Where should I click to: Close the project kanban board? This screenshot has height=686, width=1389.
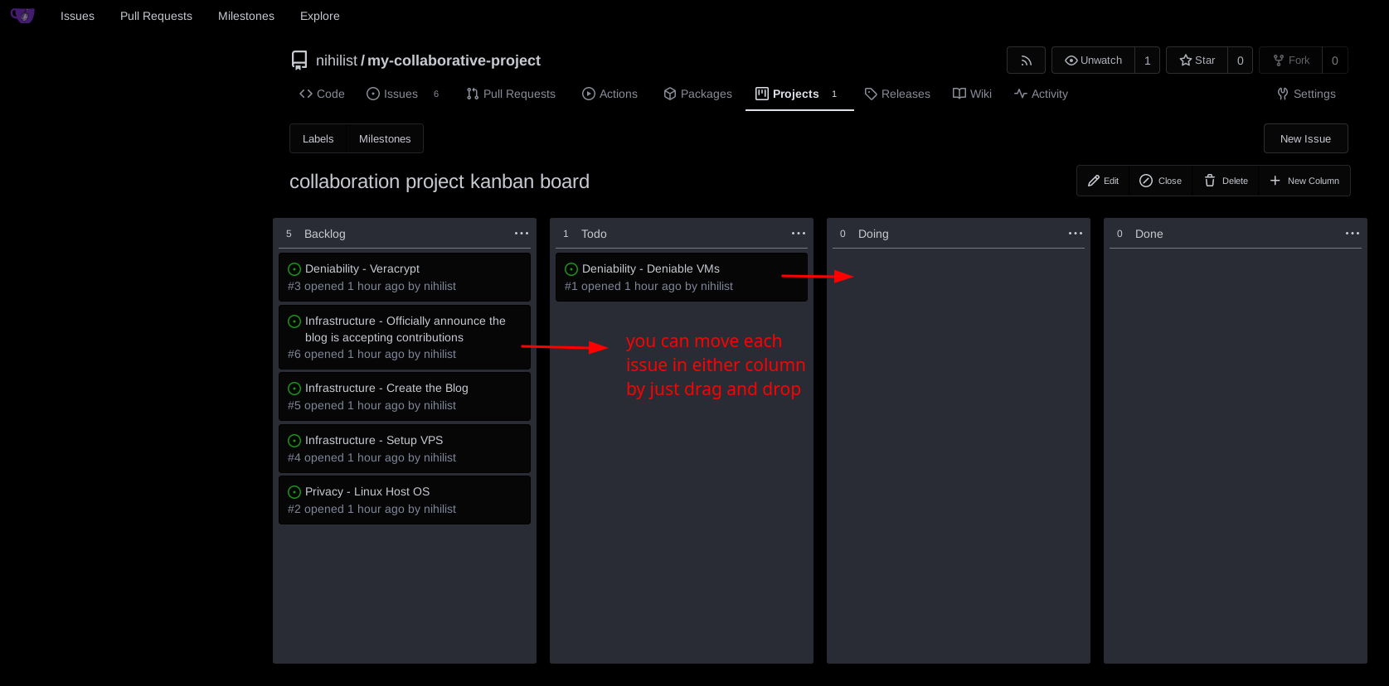[1160, 181]
